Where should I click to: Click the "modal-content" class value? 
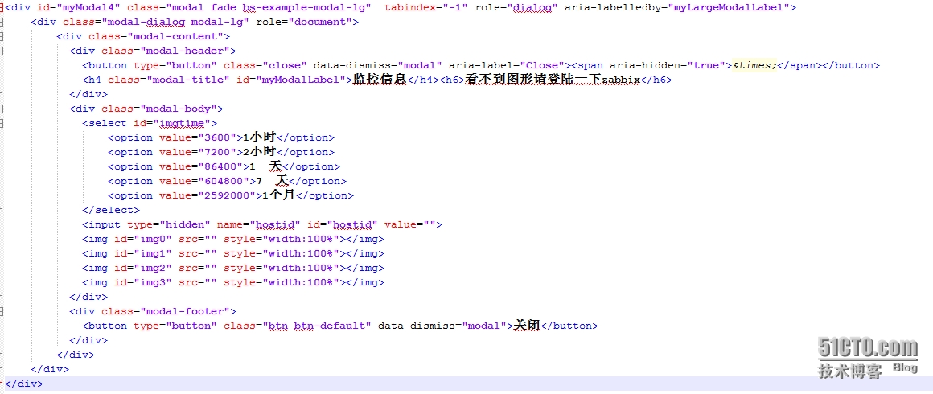pyautogui.click(x=175, y=36)
